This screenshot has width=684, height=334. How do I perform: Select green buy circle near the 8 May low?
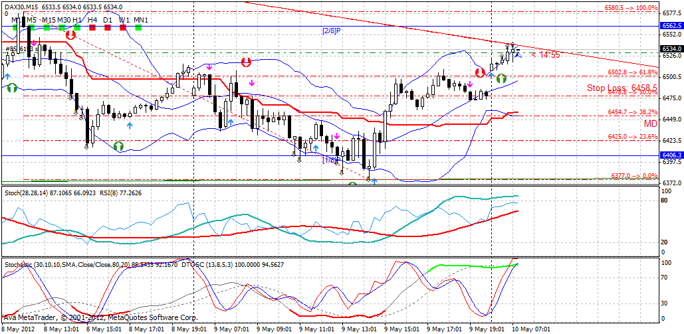(x=118, y=145)
